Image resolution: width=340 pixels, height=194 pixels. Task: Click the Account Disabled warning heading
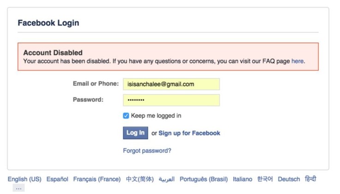[x=53, y=53]
